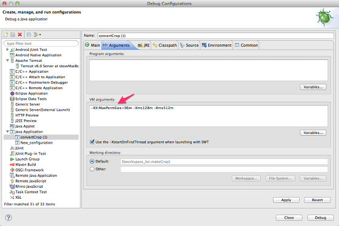339x226 pixels.
Task: Select JUnit Plug-in Test entry
Action: coord(30,153)
